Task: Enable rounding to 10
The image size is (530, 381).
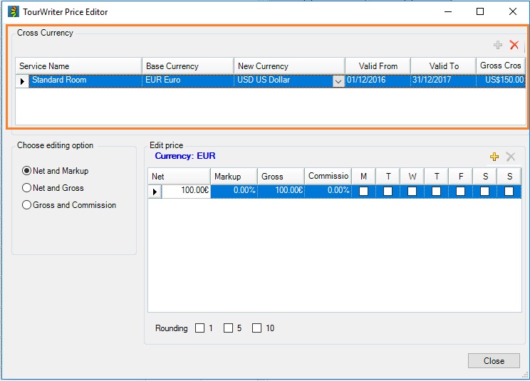Action: (256, 328)
